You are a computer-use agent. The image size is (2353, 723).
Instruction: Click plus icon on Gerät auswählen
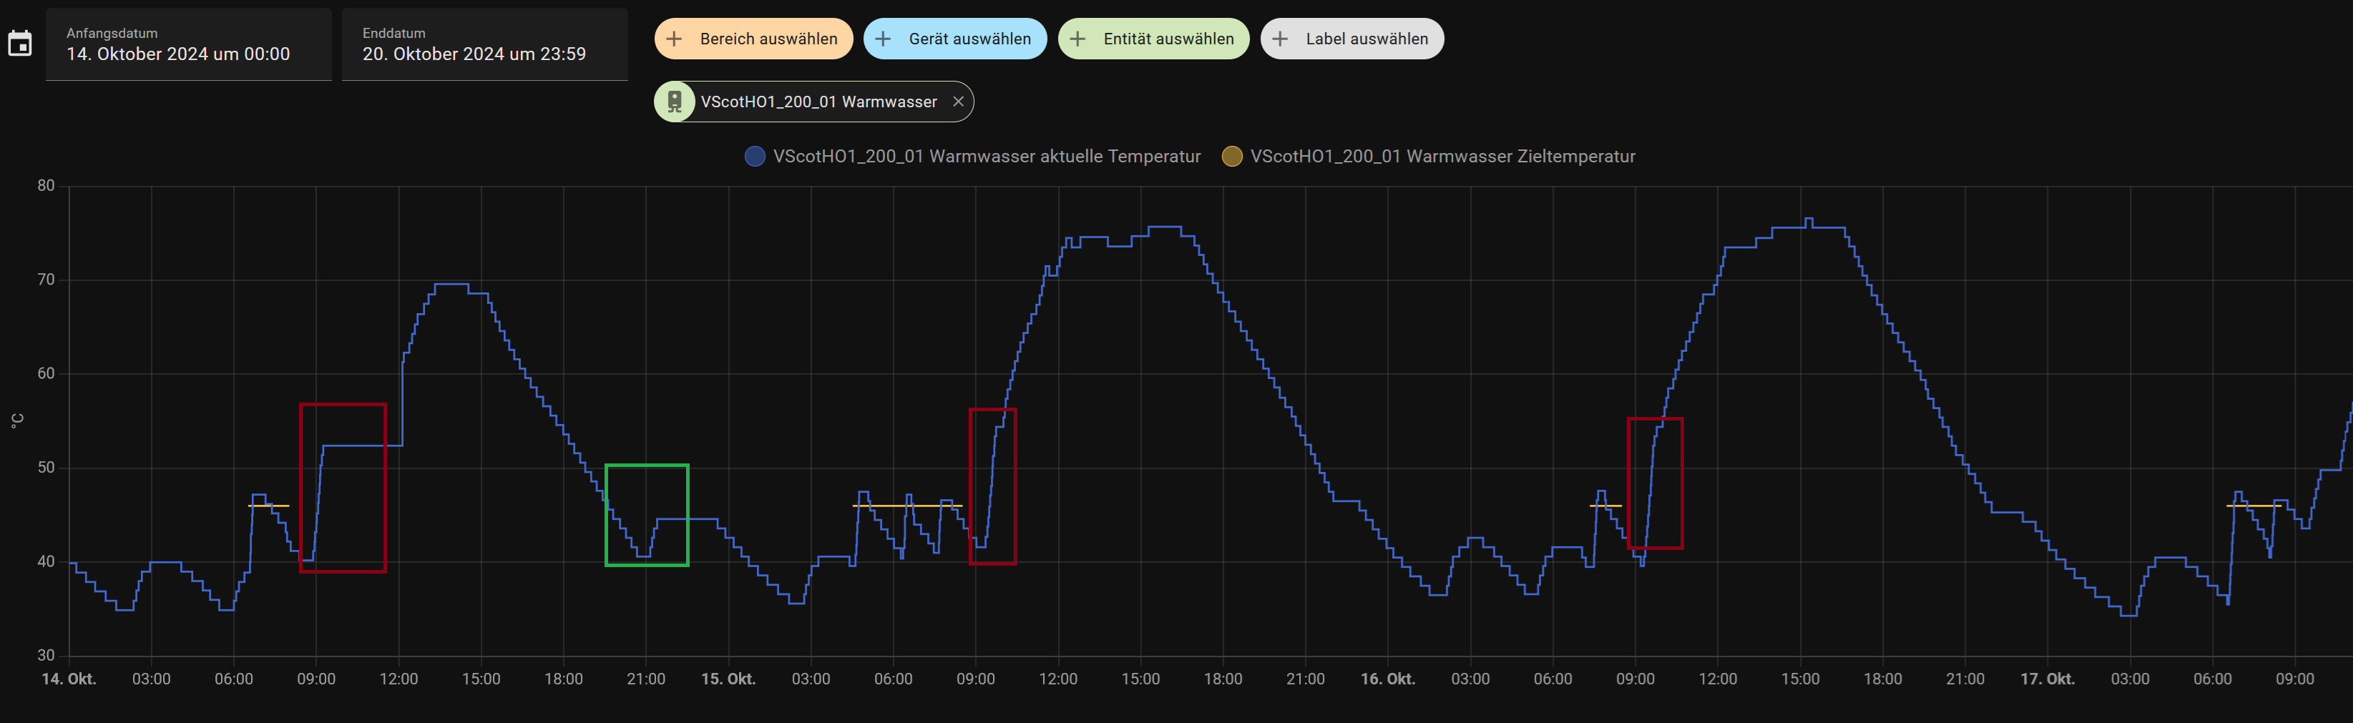[882, 39]
